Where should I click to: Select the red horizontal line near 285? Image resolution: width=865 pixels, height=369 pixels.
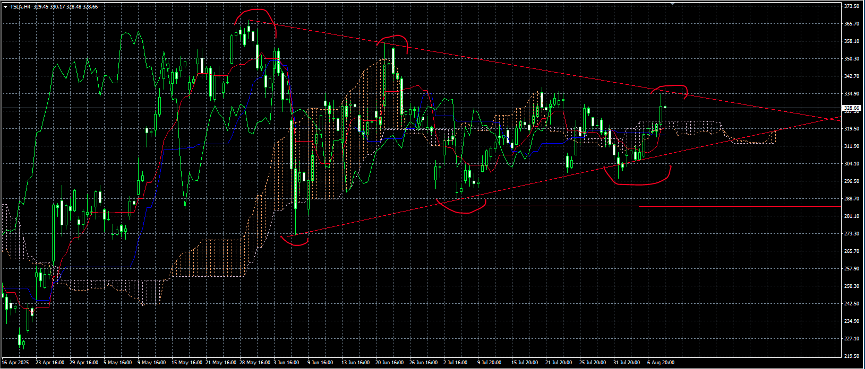[558, 206]
